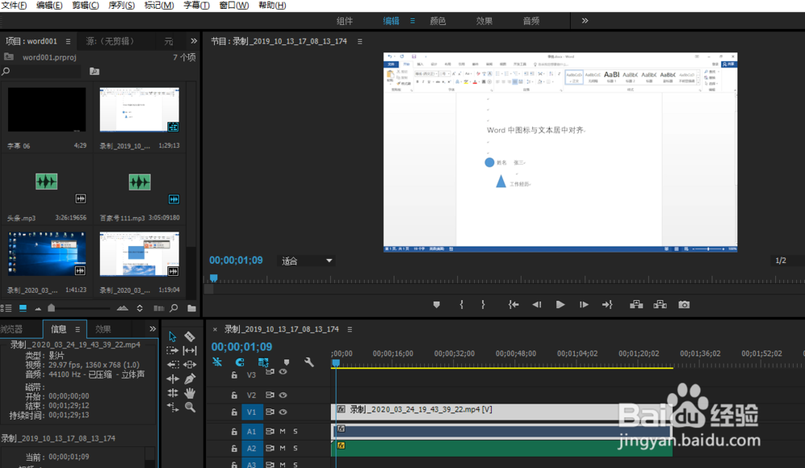The image size is (805, 468).
Task: Click export frame camera icon
Action: click(683, 305)
